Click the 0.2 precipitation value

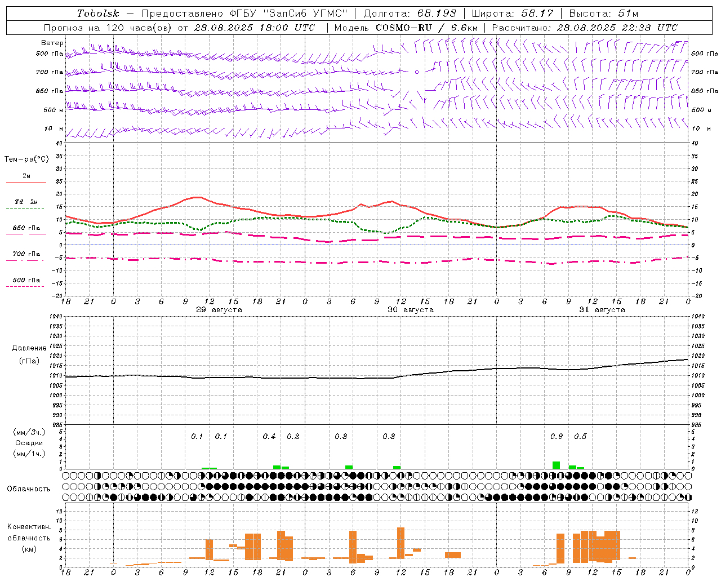click(293, 437)
